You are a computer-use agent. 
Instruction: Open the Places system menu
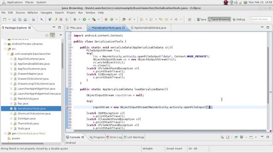[29, 2]
